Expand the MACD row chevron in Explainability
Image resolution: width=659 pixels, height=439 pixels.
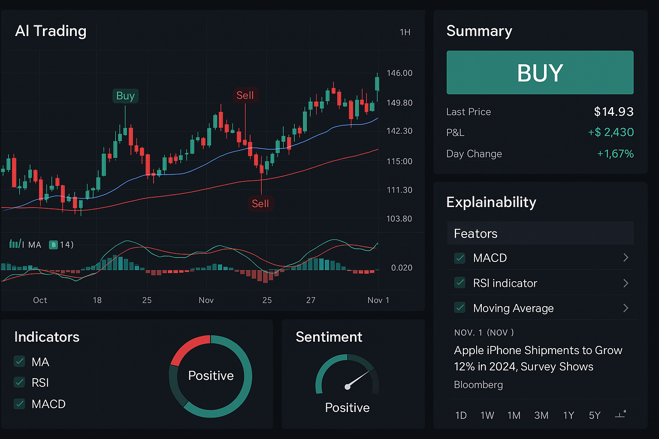(626, 258)
